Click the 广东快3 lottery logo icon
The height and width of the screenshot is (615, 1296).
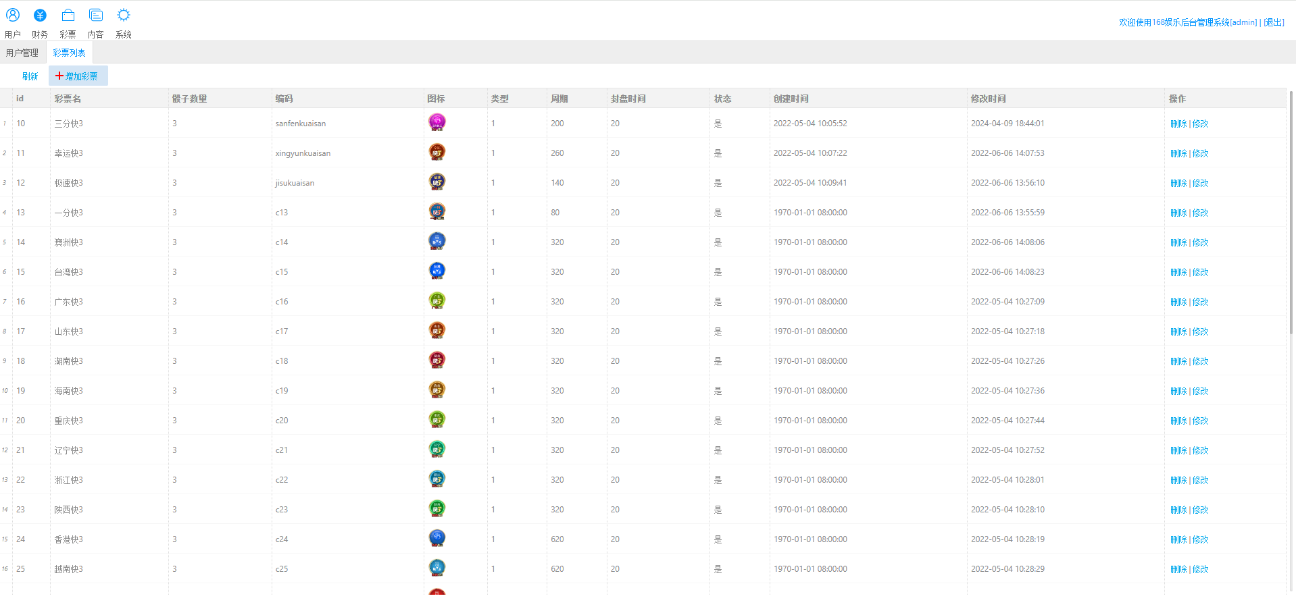click(x=437, y=300)
